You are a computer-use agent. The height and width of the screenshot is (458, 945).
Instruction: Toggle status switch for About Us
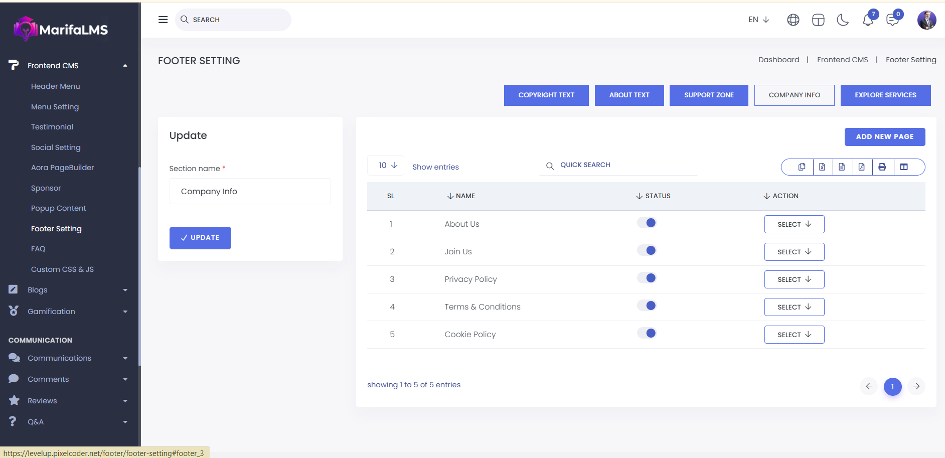tap(647, 223)
